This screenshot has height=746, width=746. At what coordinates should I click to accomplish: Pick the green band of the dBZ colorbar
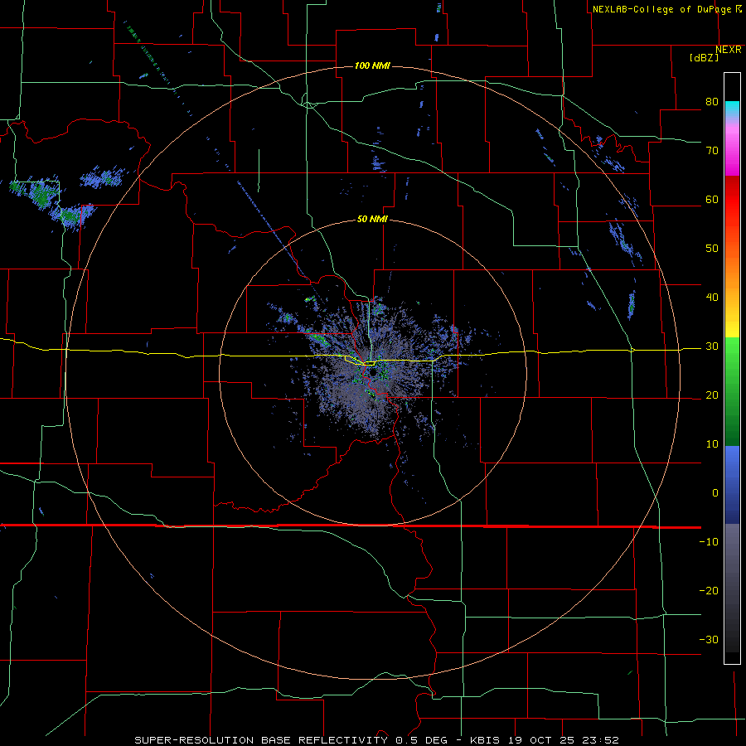pyautogui.click(x=732, y=391)
